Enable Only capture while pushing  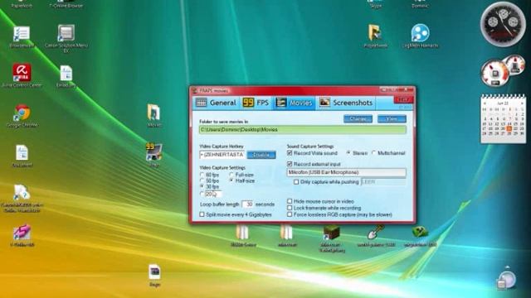click(296, 182)
